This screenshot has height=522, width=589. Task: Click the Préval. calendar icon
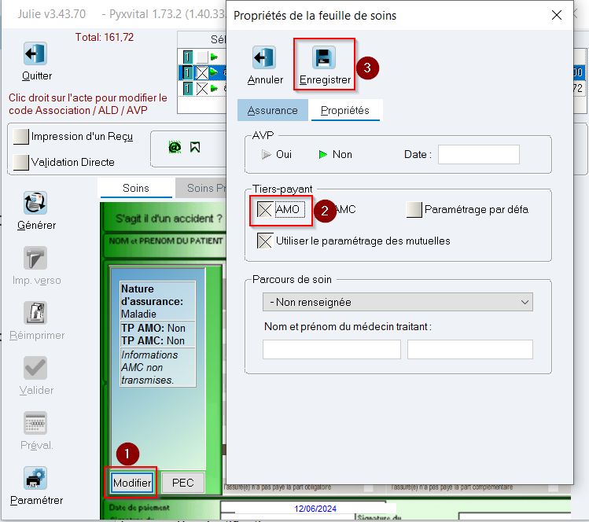tap(35, 423)
